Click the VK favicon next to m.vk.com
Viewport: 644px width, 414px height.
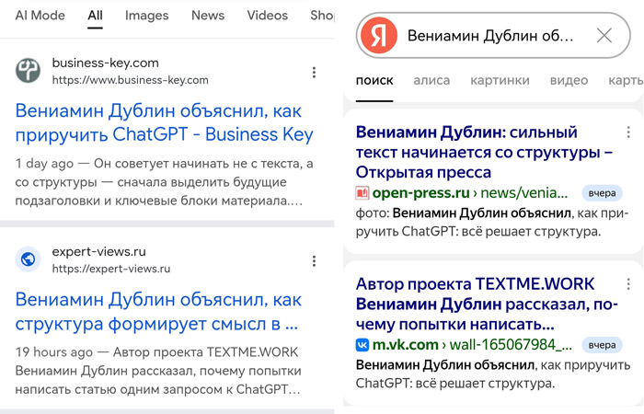click(362, 345)
